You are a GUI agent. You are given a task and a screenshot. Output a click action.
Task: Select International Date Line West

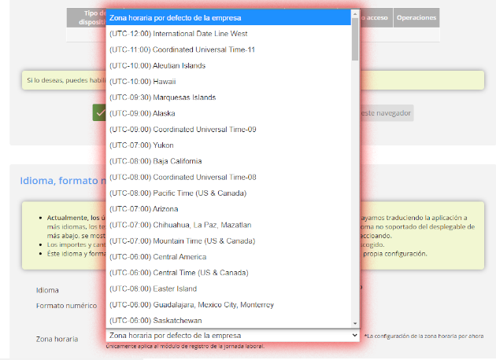[x=178, y=34]
